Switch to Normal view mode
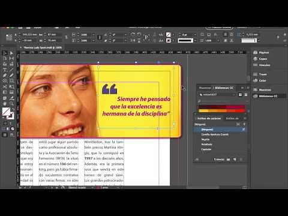This screenshot has height=216, width=288. tap(5, 135)
